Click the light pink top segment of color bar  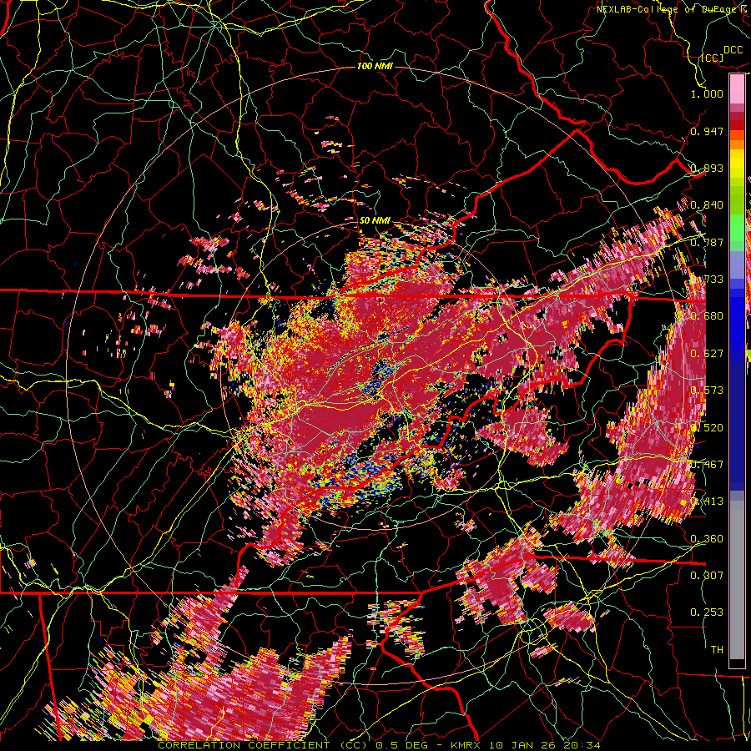737,89
